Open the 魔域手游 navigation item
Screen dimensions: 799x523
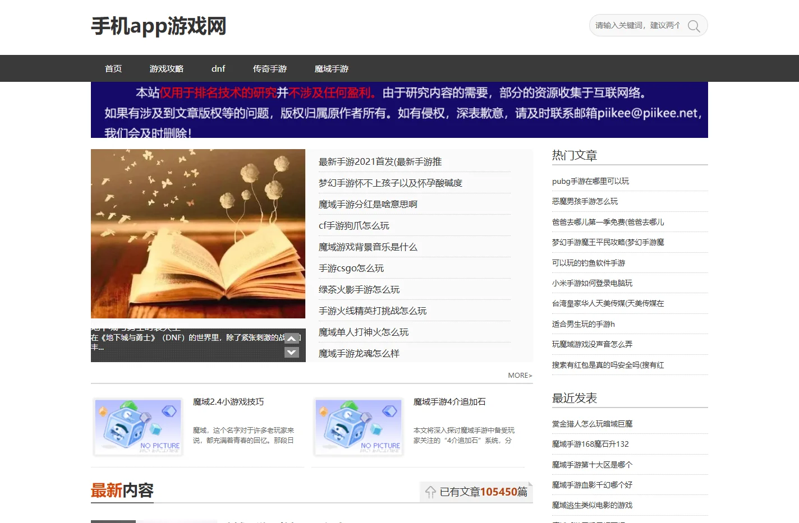(332, 68)
